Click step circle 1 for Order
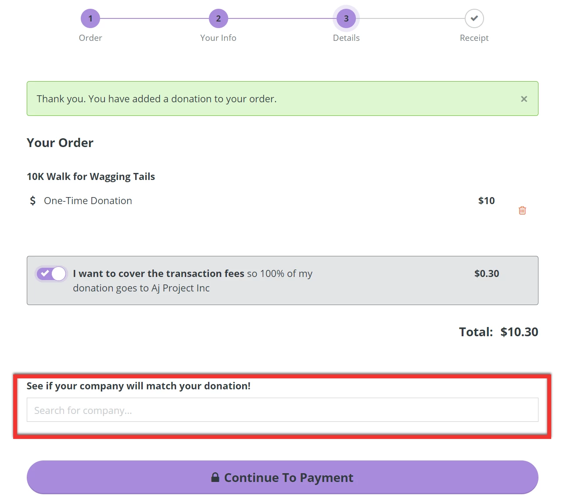This screenshot has height=496, width=574. (90, 18)
